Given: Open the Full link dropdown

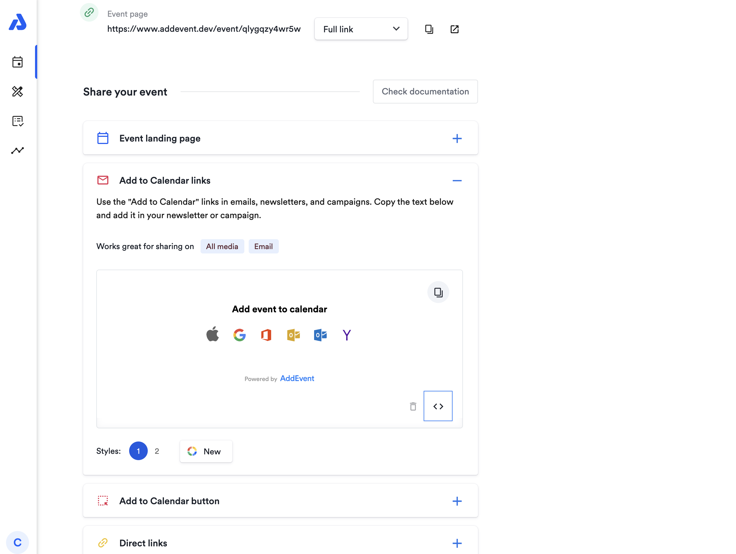Looking at the screenshot, I should tap(361, 29).
